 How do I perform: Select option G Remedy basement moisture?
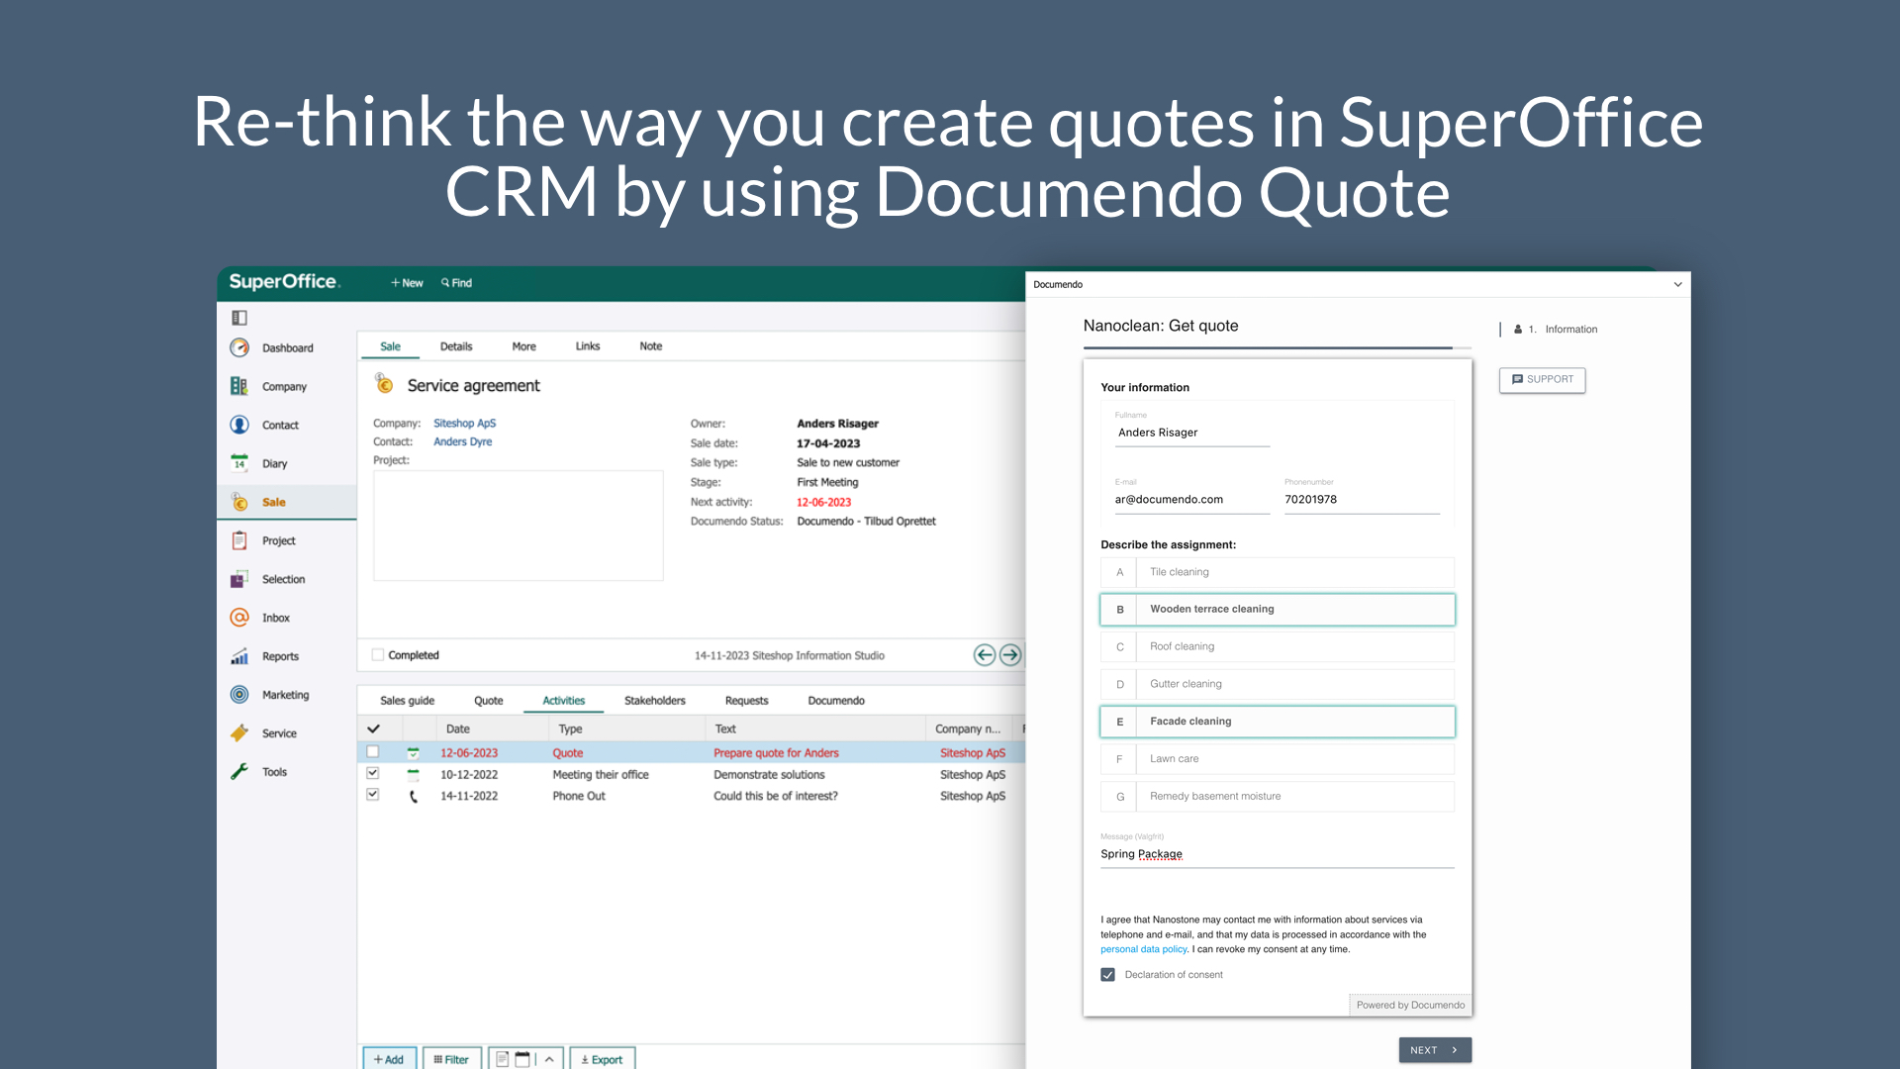pos(1277,797)
